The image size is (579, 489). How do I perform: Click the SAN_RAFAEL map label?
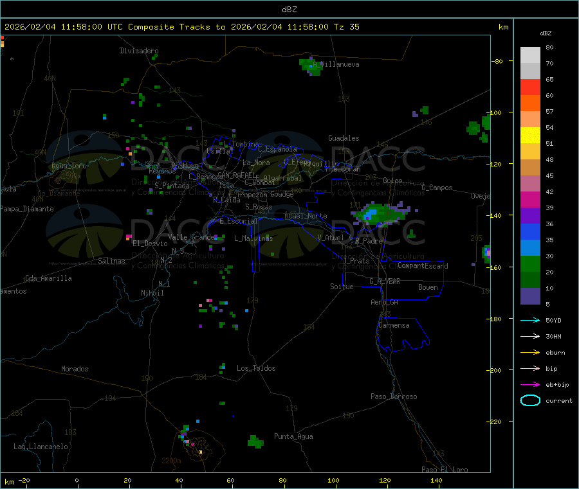(x=236, y=175)
